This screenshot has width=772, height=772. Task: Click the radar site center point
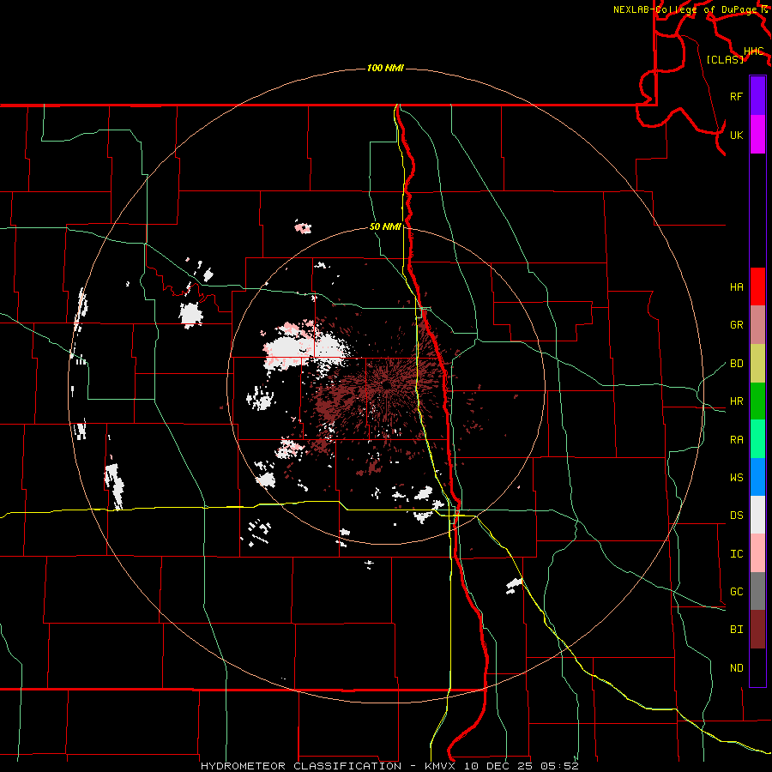point(387,385)
